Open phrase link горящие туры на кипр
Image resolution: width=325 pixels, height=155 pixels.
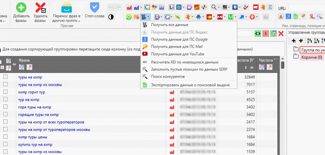point(38,115)
